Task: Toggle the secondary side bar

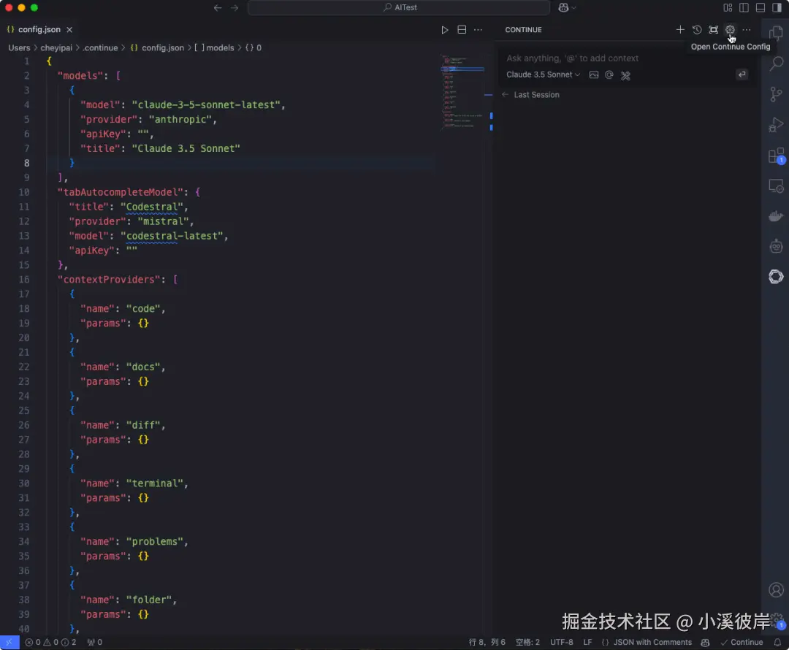Action: click(777, 7)
